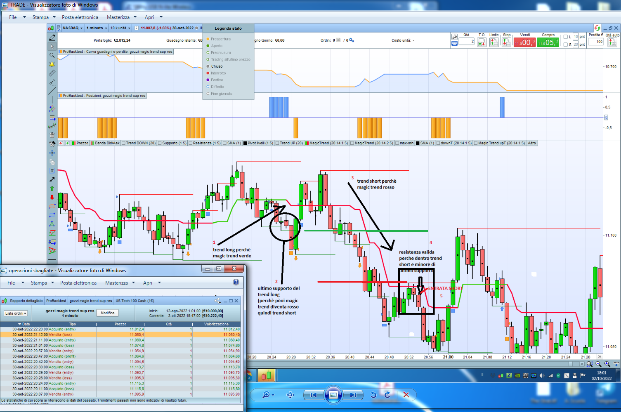
Task: Select the vertical line drawing tool
Action: click(x=52, y=100)
